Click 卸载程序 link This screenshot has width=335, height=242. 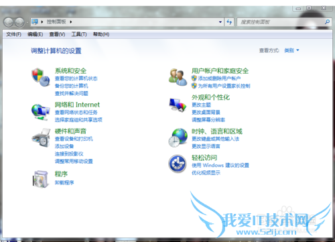[x=64, y=182]
